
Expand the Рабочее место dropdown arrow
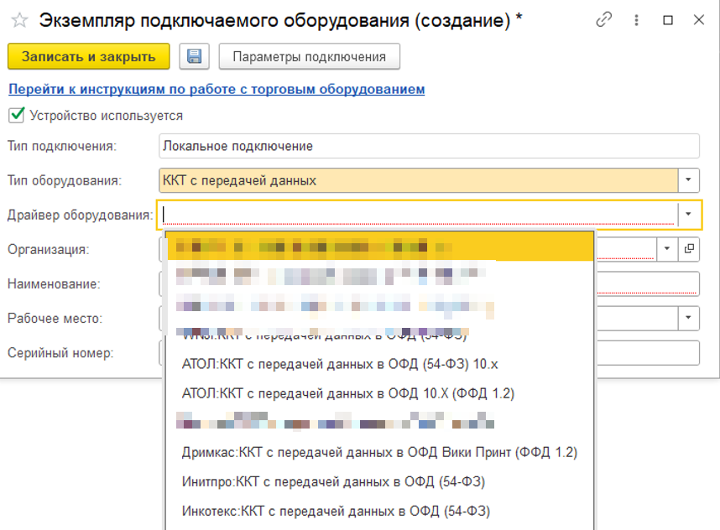point(688,318)
